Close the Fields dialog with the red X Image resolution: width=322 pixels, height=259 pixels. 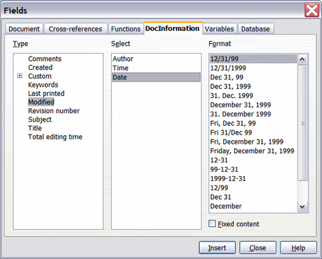coord(312,10)
